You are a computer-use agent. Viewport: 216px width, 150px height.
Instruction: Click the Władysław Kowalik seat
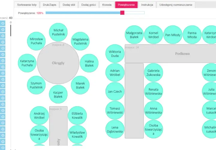pyautogui.click(x=77, y=134)
